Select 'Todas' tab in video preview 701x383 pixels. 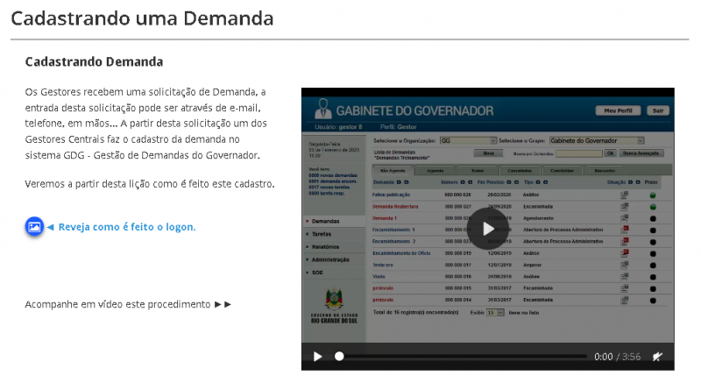(477, 171)
